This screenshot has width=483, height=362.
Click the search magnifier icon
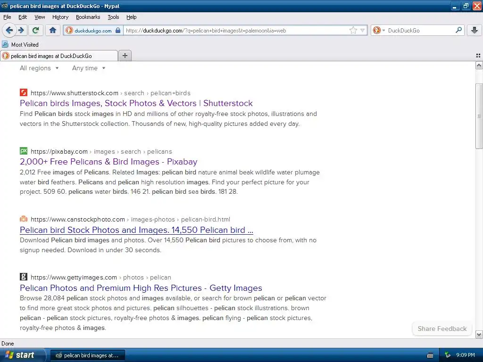(x=458, y=30)
